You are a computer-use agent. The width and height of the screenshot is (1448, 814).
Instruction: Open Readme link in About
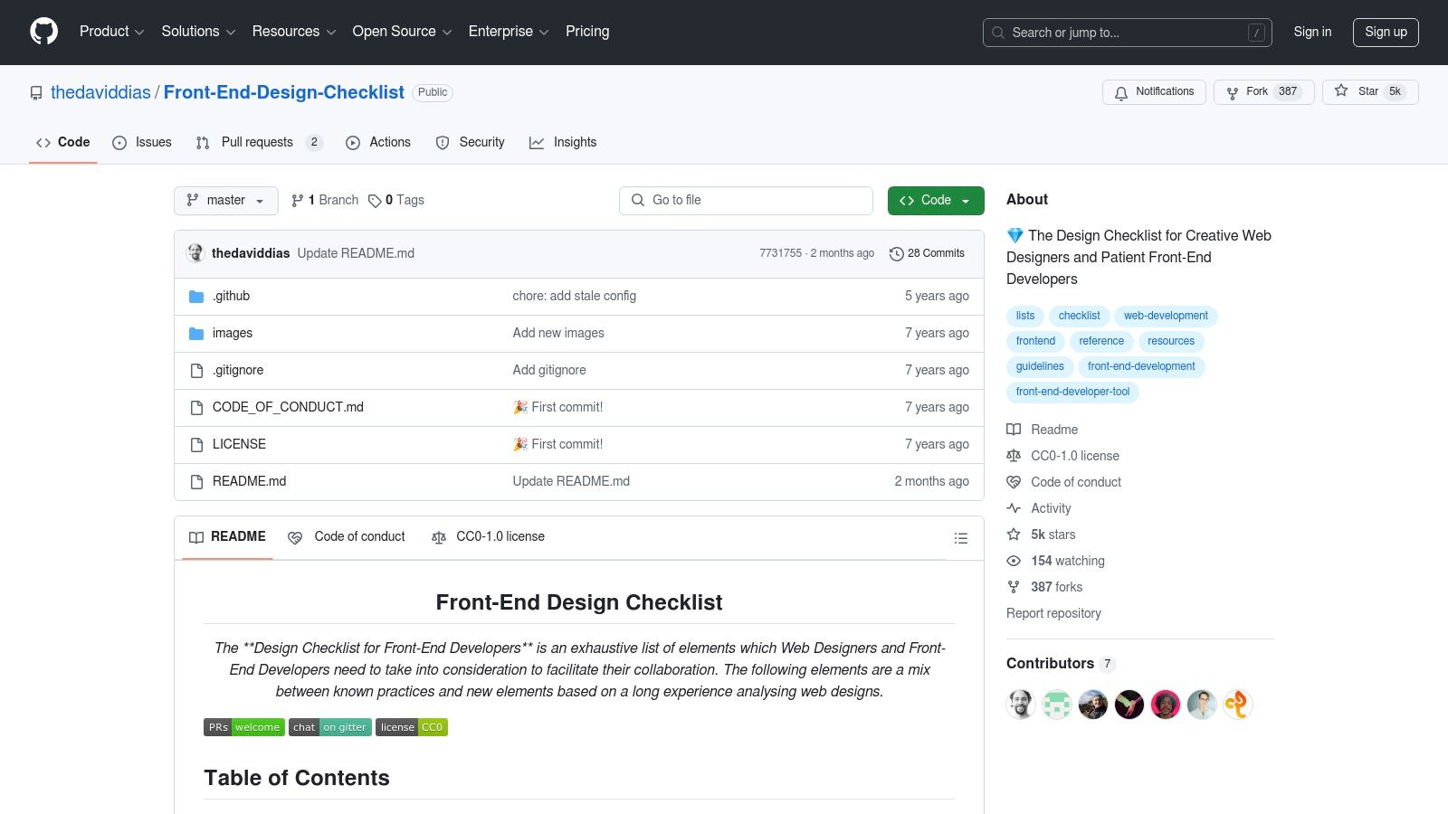pyautogui.click(x=1043, y=430)
